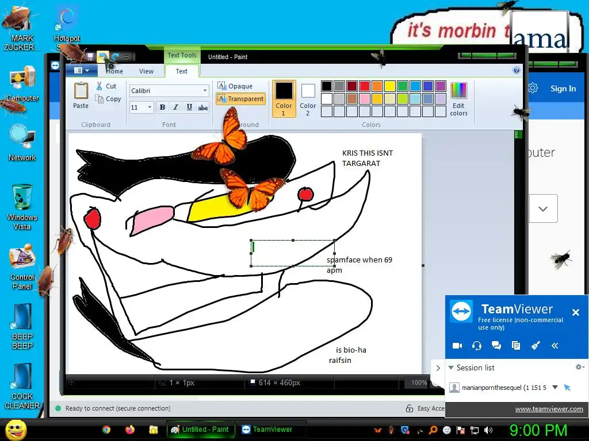This screenshot has width=589, height=441.
Task: Open TeamViewer chat bubbles icon
Action: tap(496, 346)
